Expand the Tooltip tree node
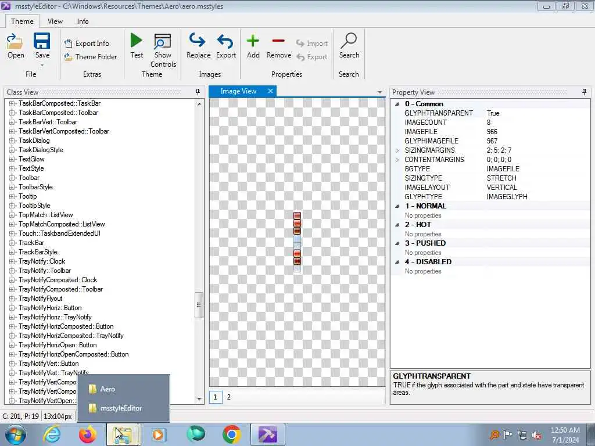 [12, 196]
